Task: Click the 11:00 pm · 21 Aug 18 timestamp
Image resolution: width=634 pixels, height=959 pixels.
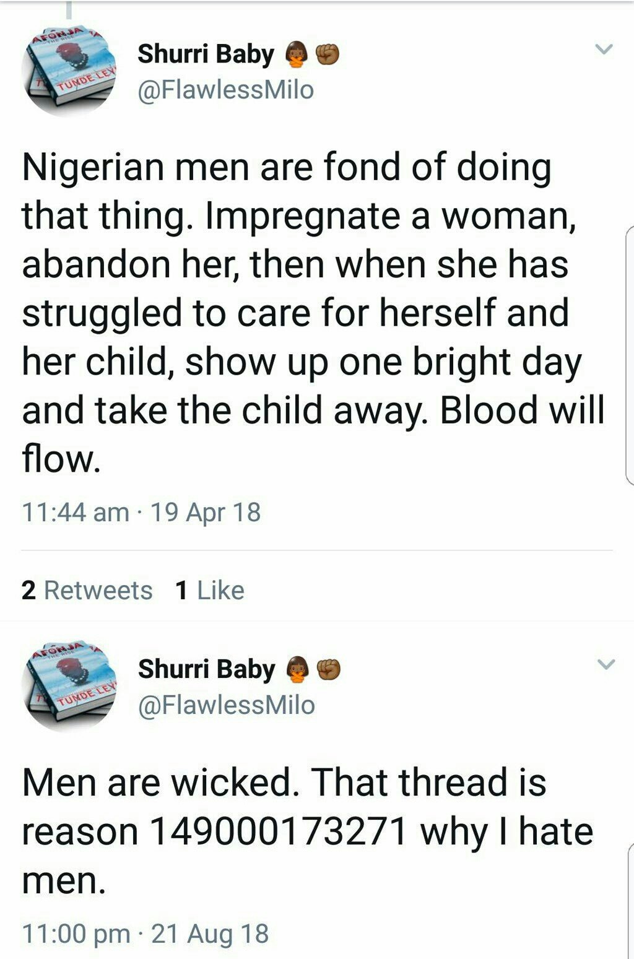Action: tap(145, 934)
